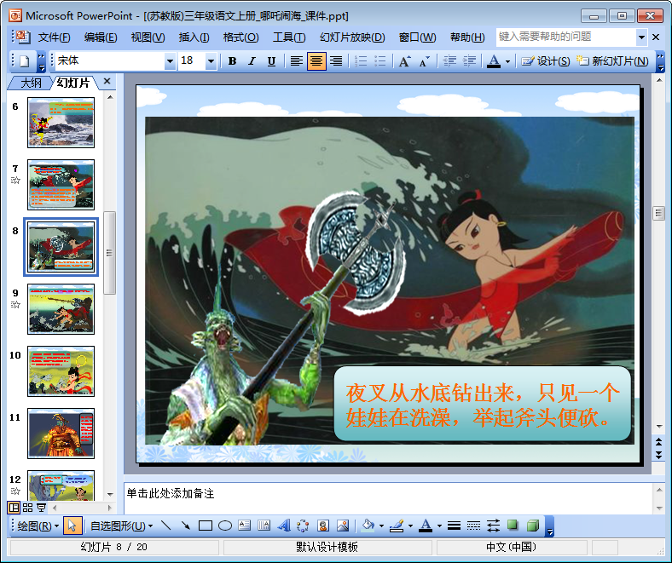Select slide 11 thumbnail

click(61, 434)
